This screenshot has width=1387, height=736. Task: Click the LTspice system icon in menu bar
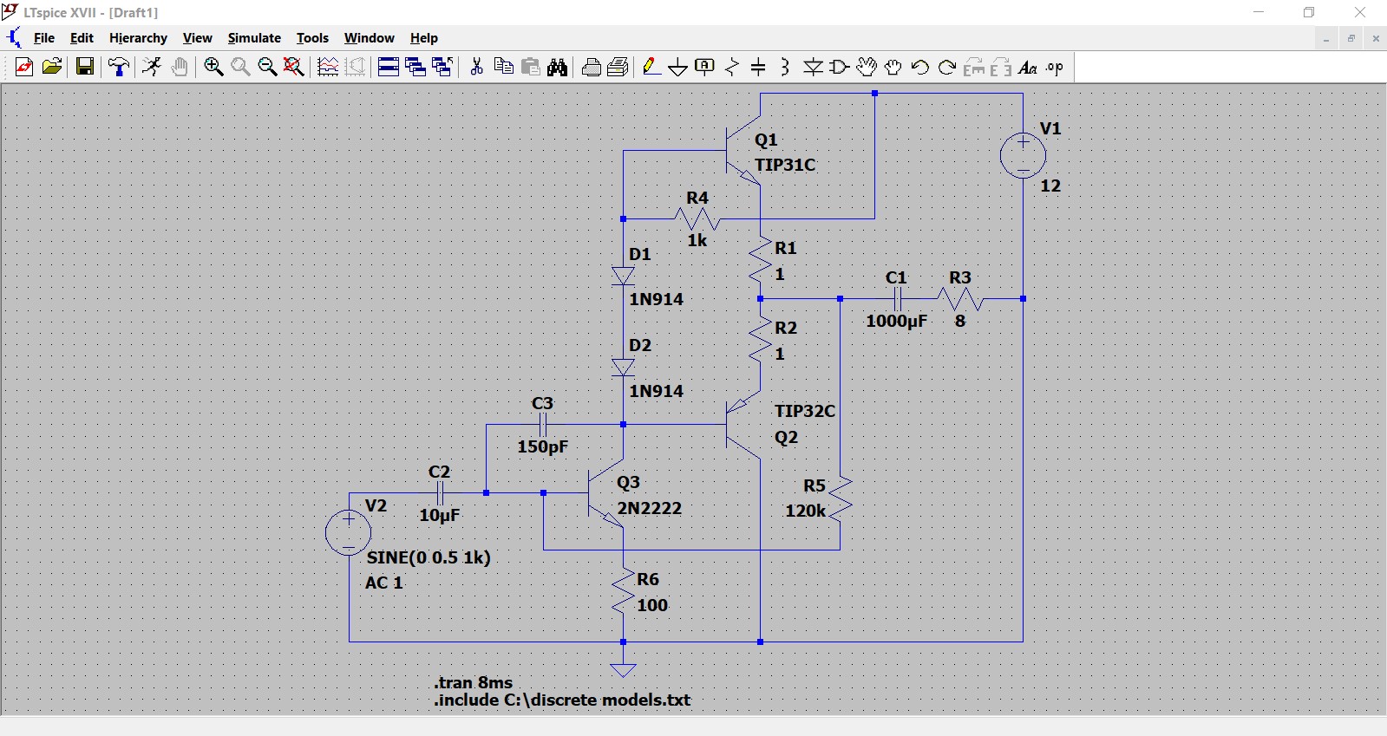[x=13, y=38]
